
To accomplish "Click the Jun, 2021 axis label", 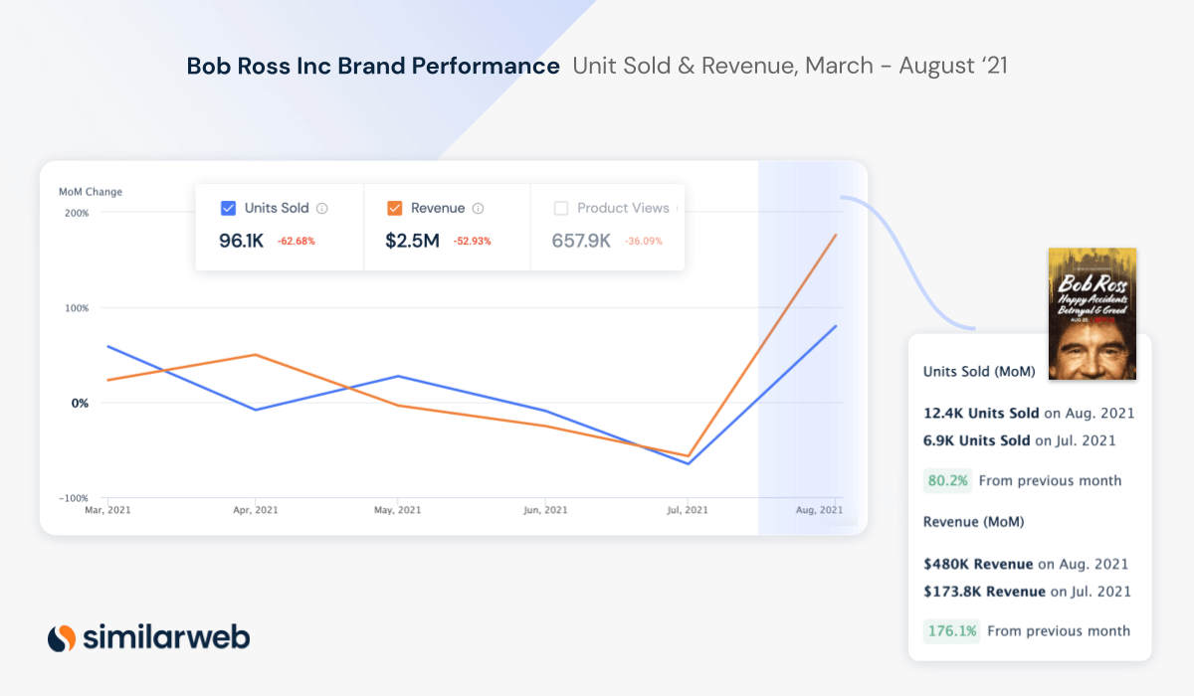I will [x=544, y=510].
